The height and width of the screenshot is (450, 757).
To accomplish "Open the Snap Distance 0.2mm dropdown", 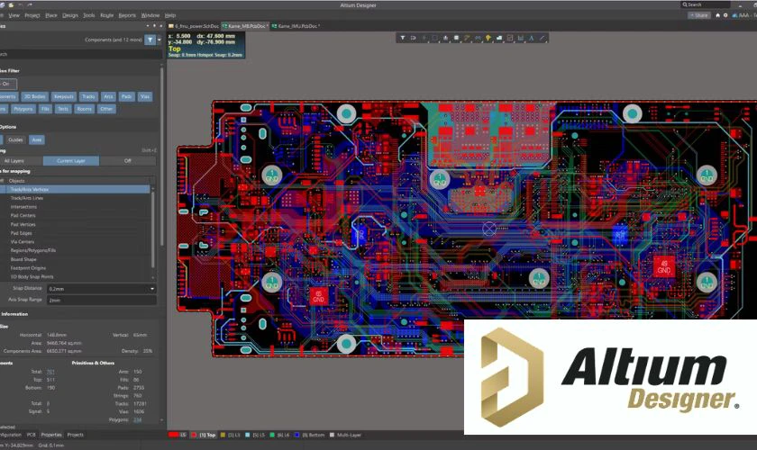I will click(152, 288).
